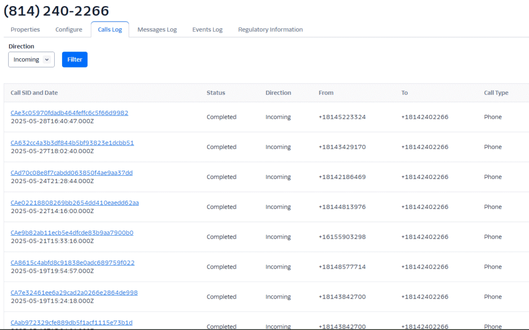The width and height of the screenshot is (529, 330).
Task: Open call CAe02218808269bb2654dd410eaedd62aa
Action: tap(74, 203)
